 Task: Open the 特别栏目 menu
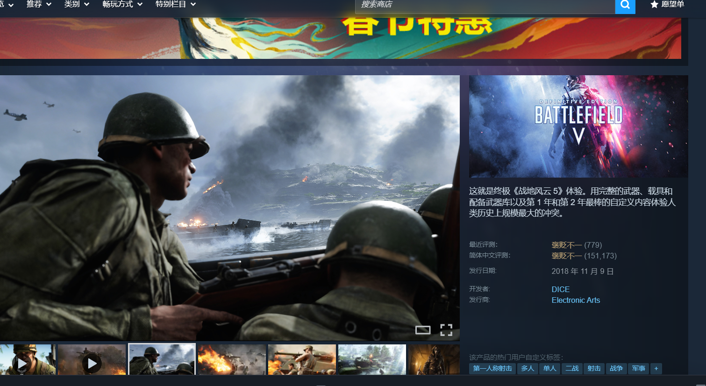[175, 5]
